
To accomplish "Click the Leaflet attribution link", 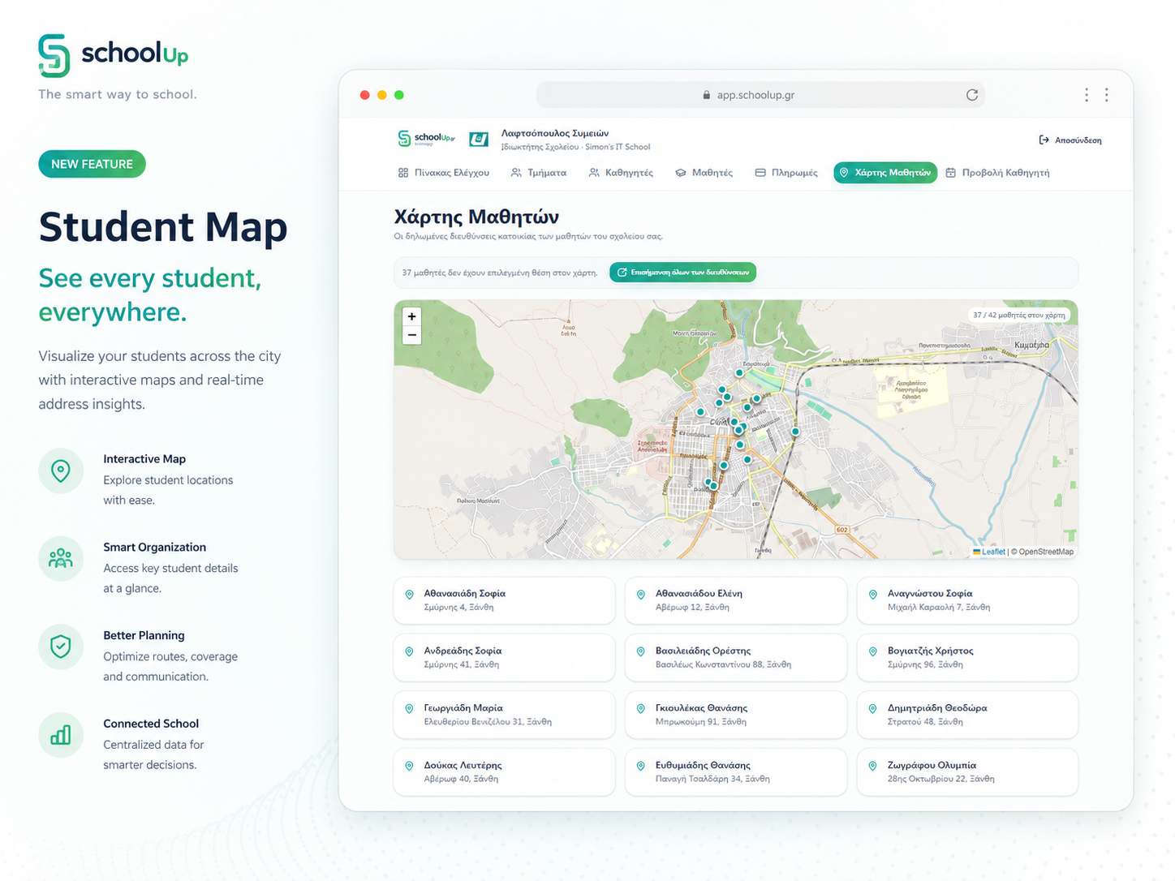I will click(988, 552).
